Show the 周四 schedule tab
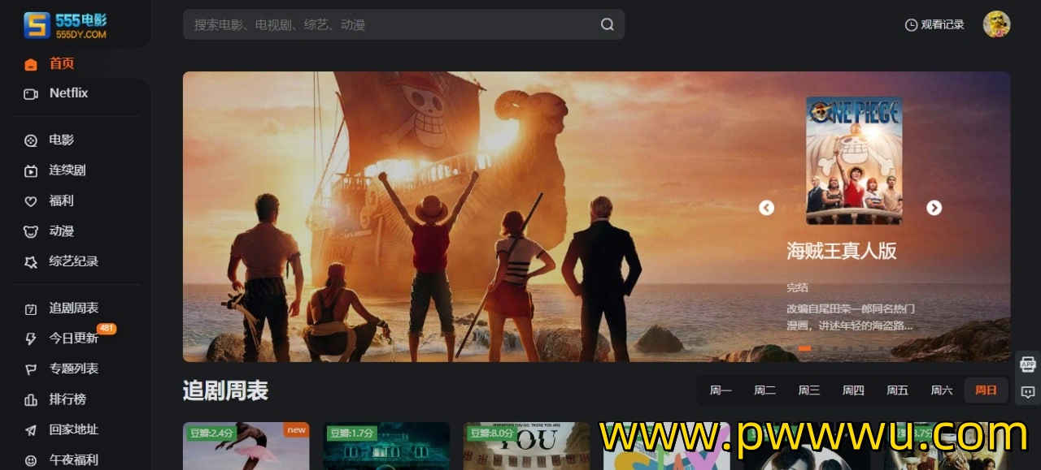The height and width of the screenshot is (470, 1041). 853,390
